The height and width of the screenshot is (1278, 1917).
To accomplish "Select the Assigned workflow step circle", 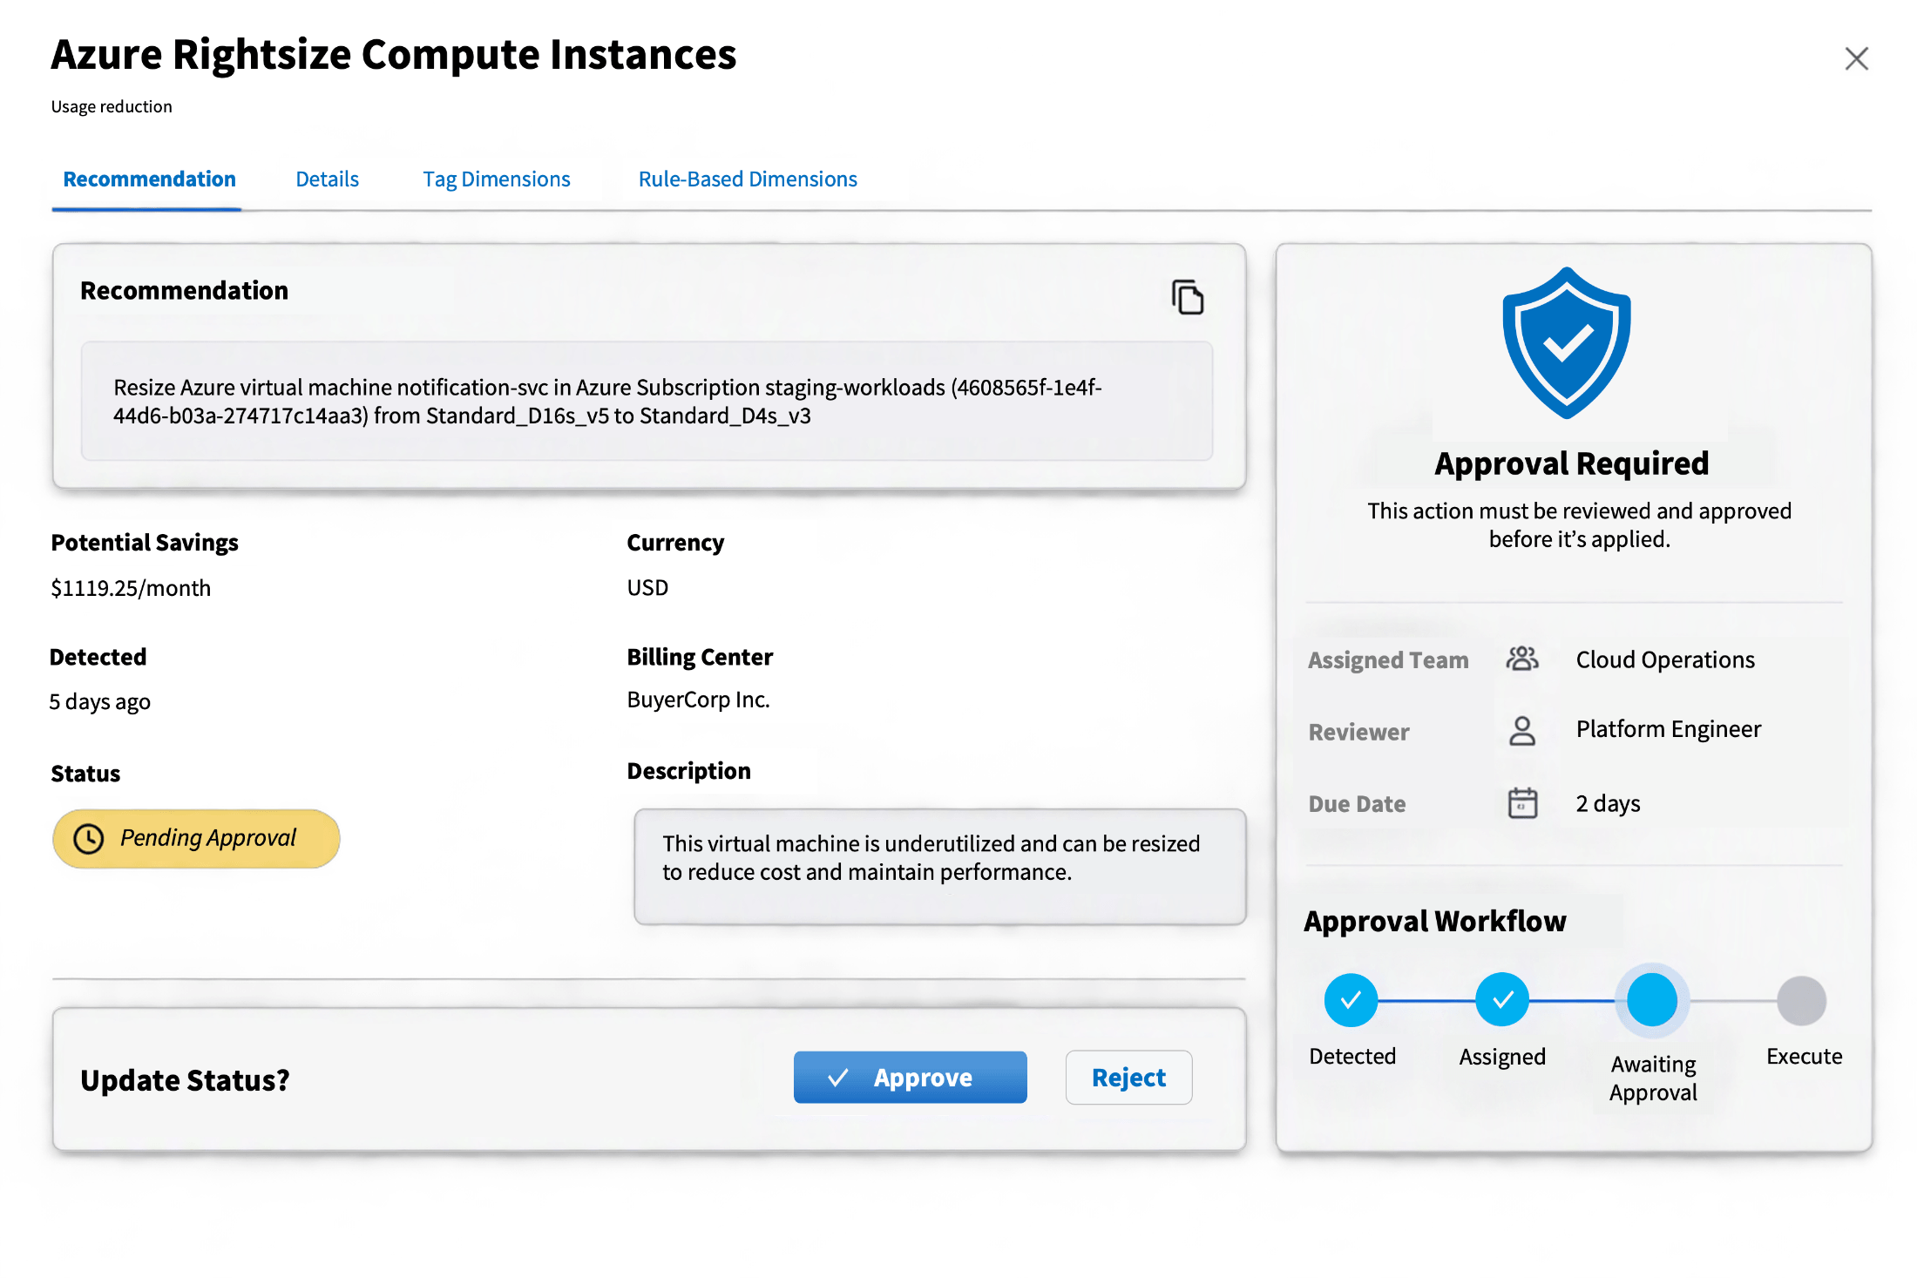I will click(1501, 1000).
